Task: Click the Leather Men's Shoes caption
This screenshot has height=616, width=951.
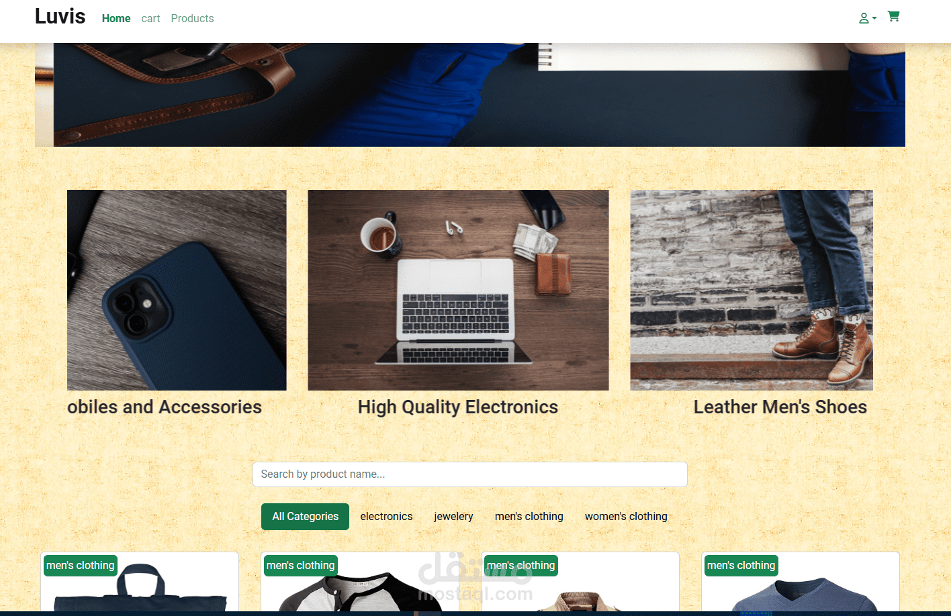Action: click(x=780, y=407)
